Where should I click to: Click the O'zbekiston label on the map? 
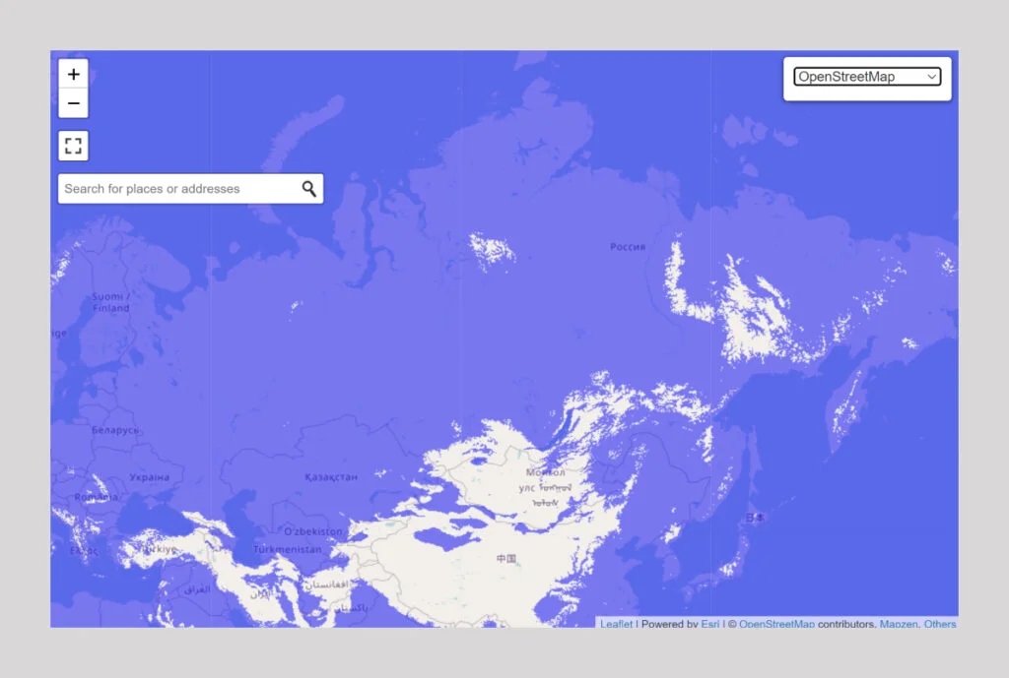tap(312, 531)
